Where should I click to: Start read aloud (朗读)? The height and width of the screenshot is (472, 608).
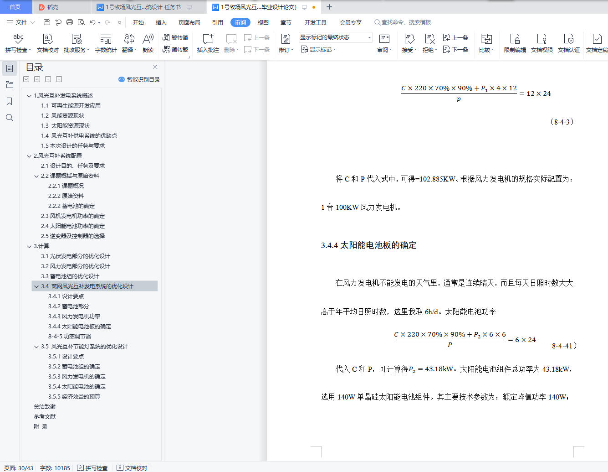148,43
